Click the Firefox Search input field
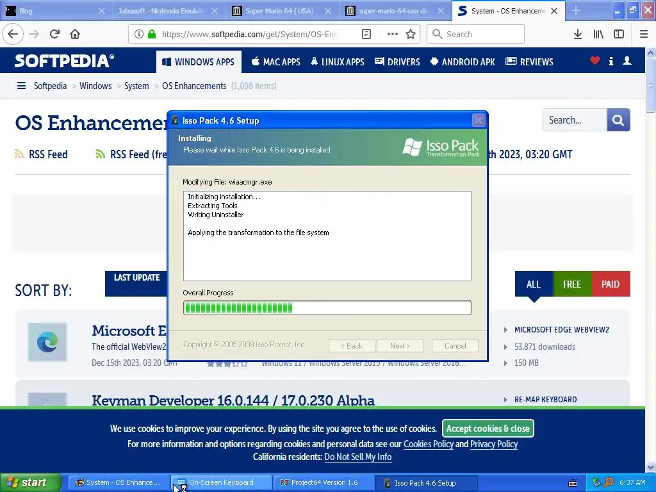The image size is (656, 492). point(476,34)
